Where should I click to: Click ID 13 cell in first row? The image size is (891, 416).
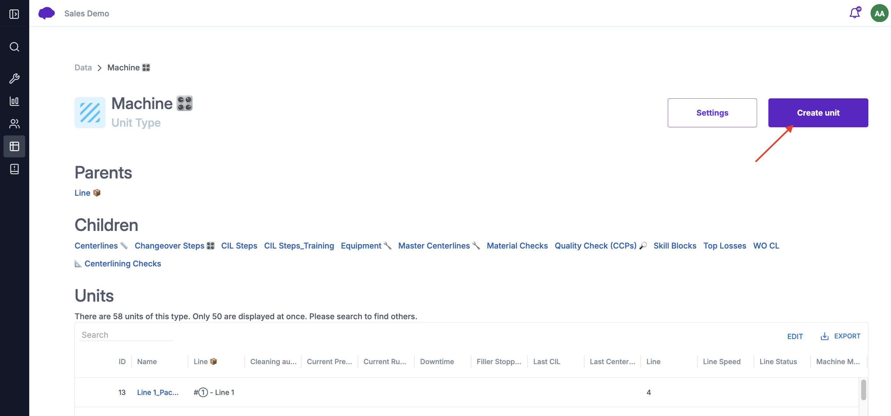pos(122,392)
